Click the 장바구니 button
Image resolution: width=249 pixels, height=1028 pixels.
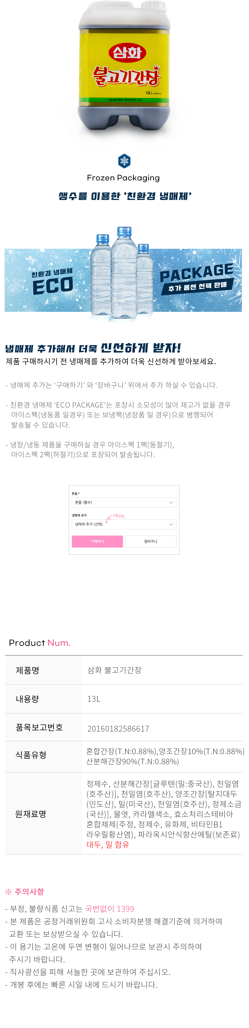[x=150, y=541]
